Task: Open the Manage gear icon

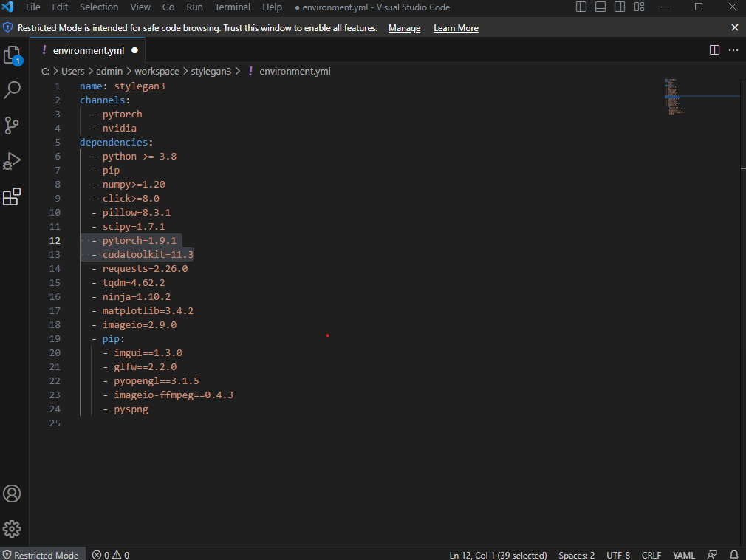Action: pos(12,528)
